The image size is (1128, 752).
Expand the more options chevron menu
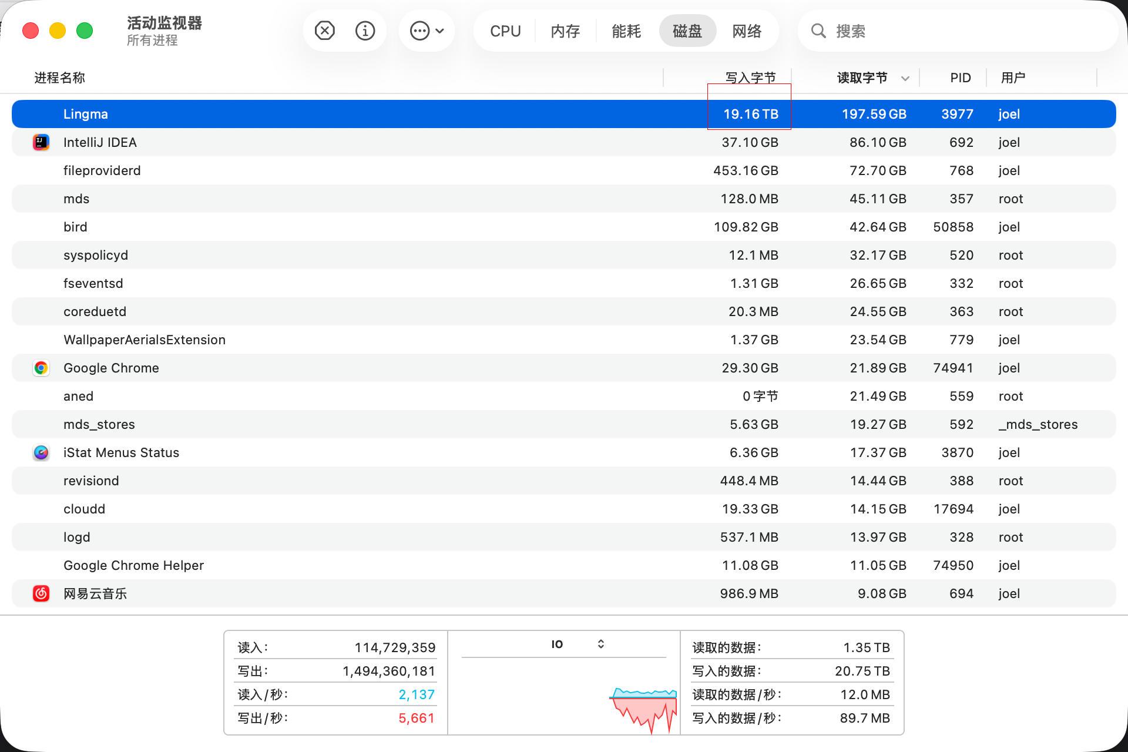point(438,31)
